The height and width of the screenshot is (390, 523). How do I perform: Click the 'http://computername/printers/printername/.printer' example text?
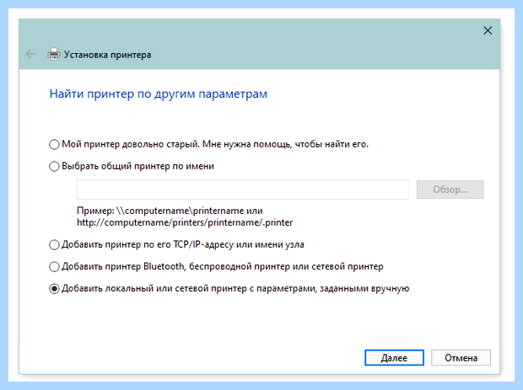(x=185, y=222)
